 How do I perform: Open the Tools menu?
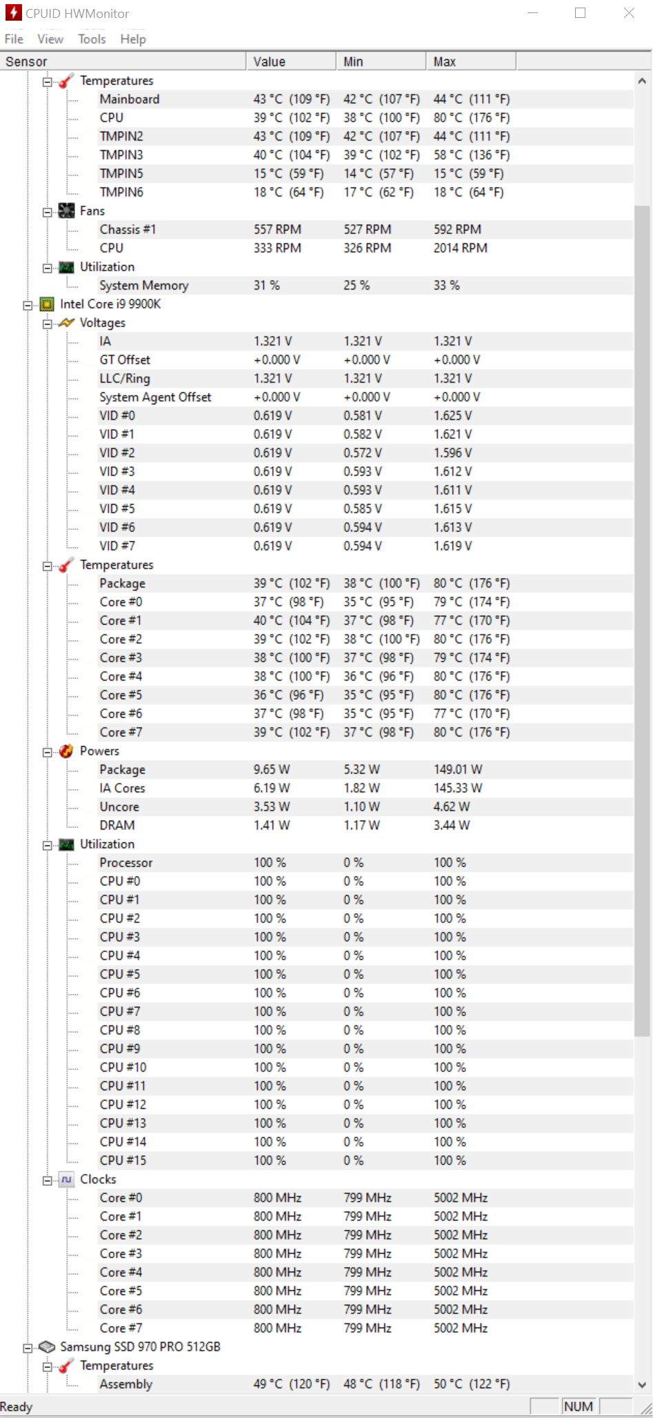click(x=92, y=39)
